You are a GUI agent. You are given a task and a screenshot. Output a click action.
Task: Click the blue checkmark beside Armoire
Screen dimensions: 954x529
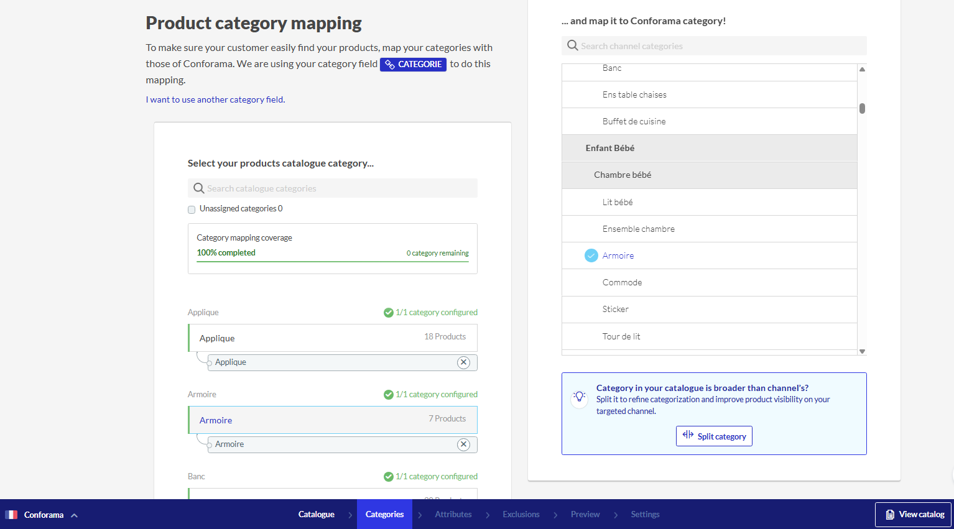point(591,255)
